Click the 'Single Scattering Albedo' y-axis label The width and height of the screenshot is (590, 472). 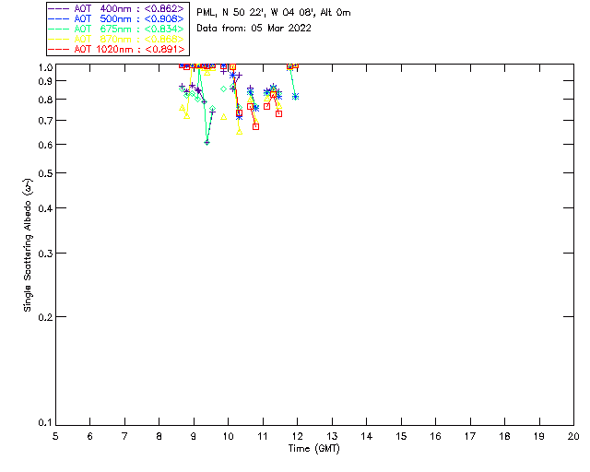coord(28,244)
